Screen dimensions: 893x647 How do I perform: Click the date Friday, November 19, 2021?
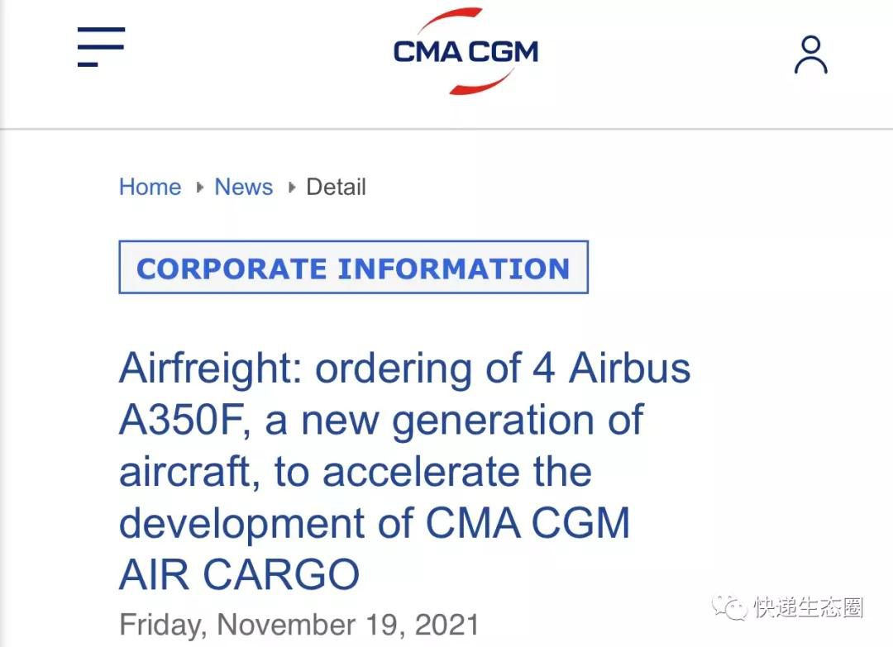pyautogui.click(x=299, y=624)
